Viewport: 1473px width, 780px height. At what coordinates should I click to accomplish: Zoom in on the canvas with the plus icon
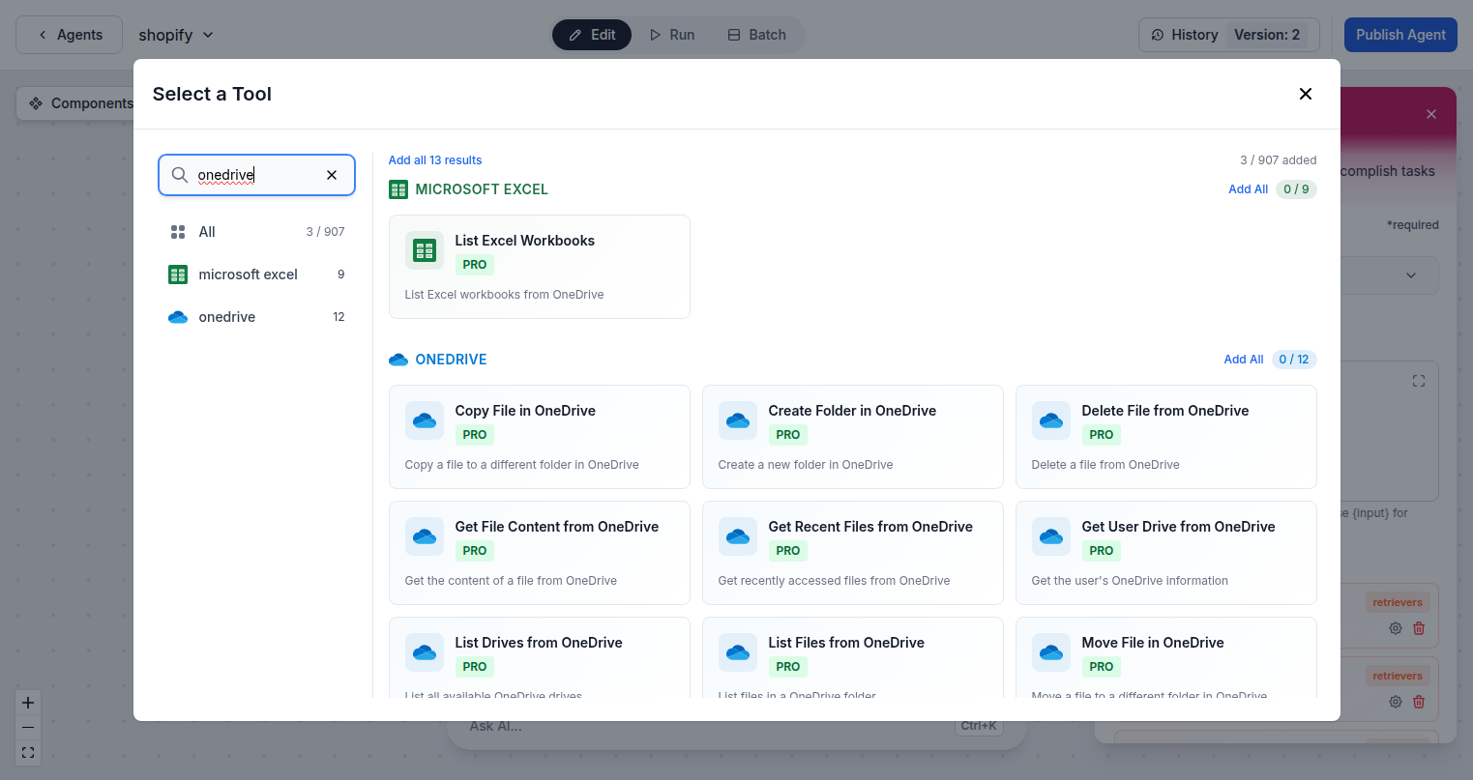(27, 702)
